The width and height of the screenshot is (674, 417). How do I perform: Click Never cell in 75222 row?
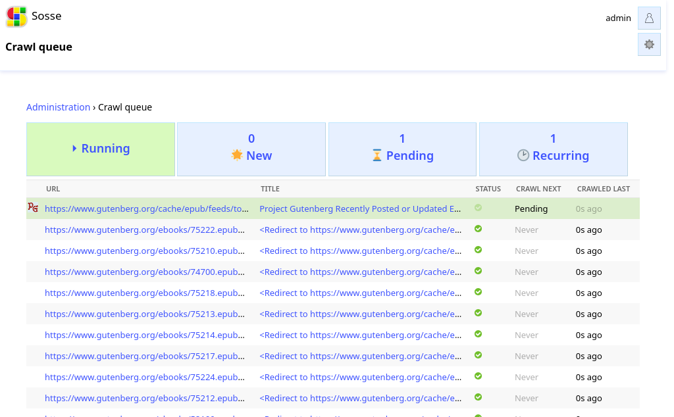pos(526,230)
